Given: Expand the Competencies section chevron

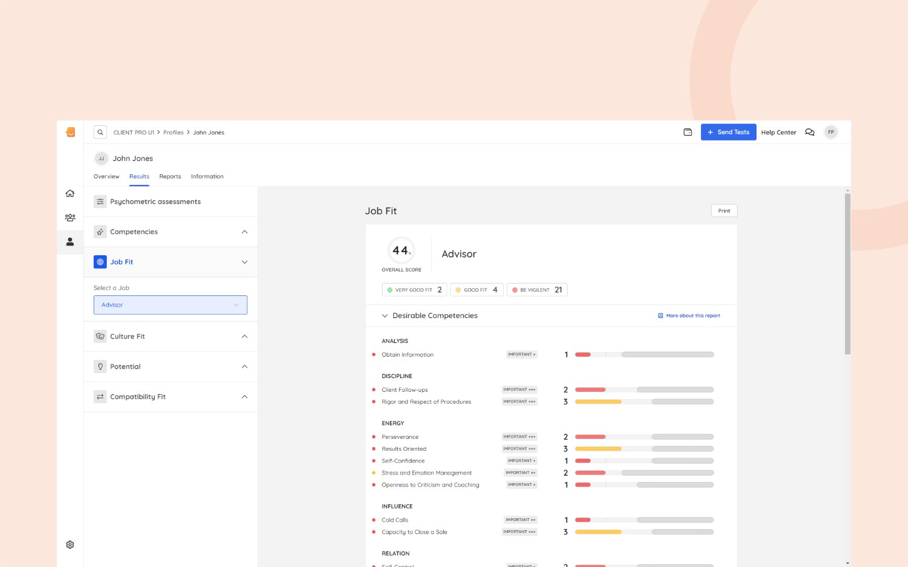Looking at the screenshot, I should pyautogui.click(x=245, y=232).
